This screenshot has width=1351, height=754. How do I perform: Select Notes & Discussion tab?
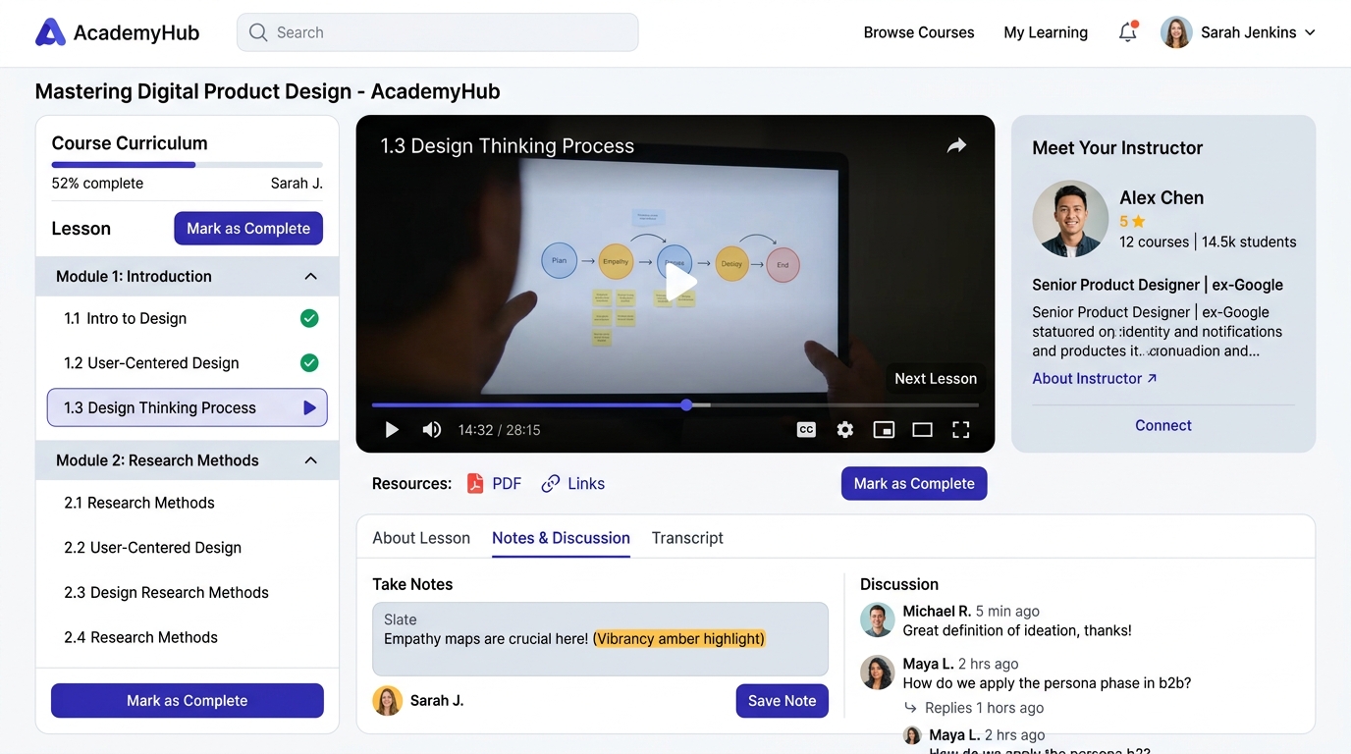(561, 538)
